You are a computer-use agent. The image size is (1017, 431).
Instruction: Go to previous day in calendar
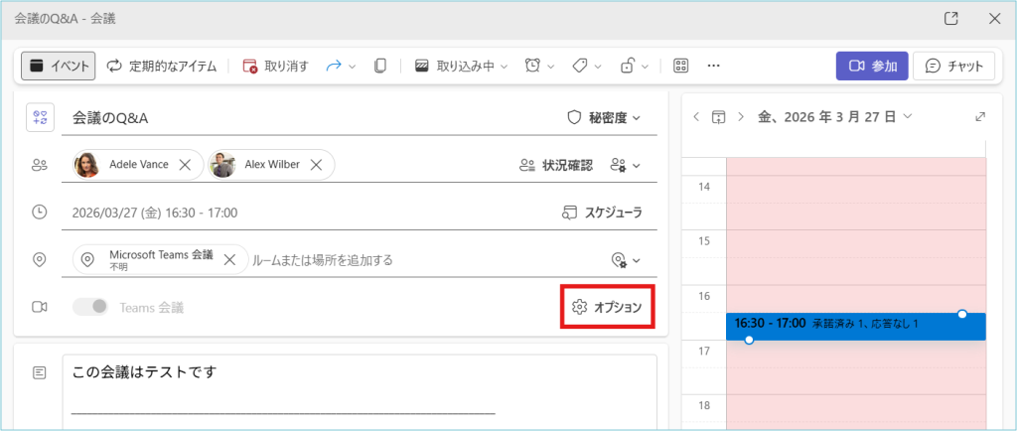tap(696, 117)
